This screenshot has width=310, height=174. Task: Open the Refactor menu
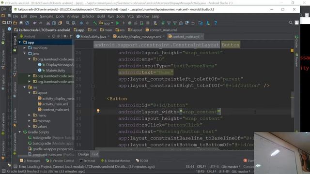pyautogui.click(x=88, y=16)
